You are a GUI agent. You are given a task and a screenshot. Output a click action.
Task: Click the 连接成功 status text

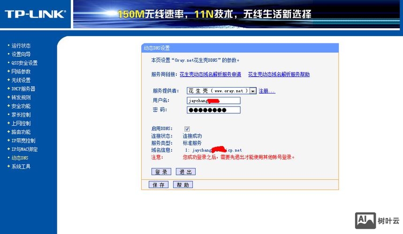point(192,136)
